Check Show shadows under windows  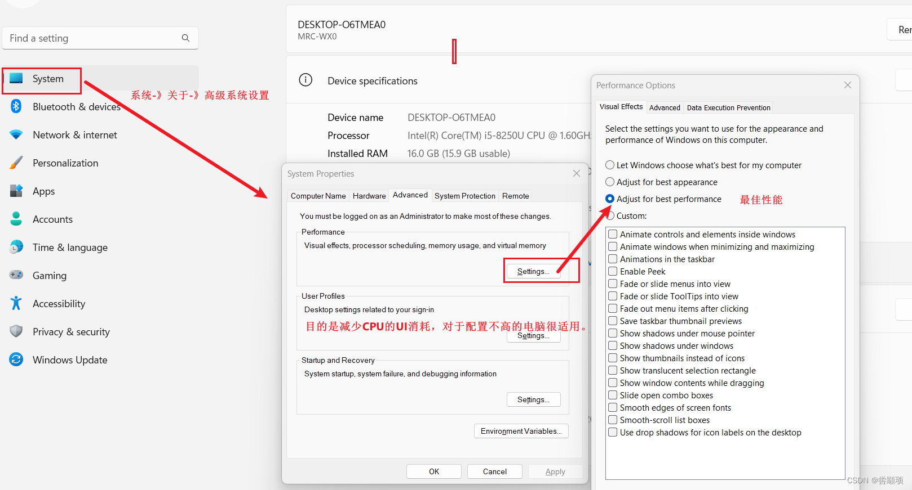(x=613, y=345)
